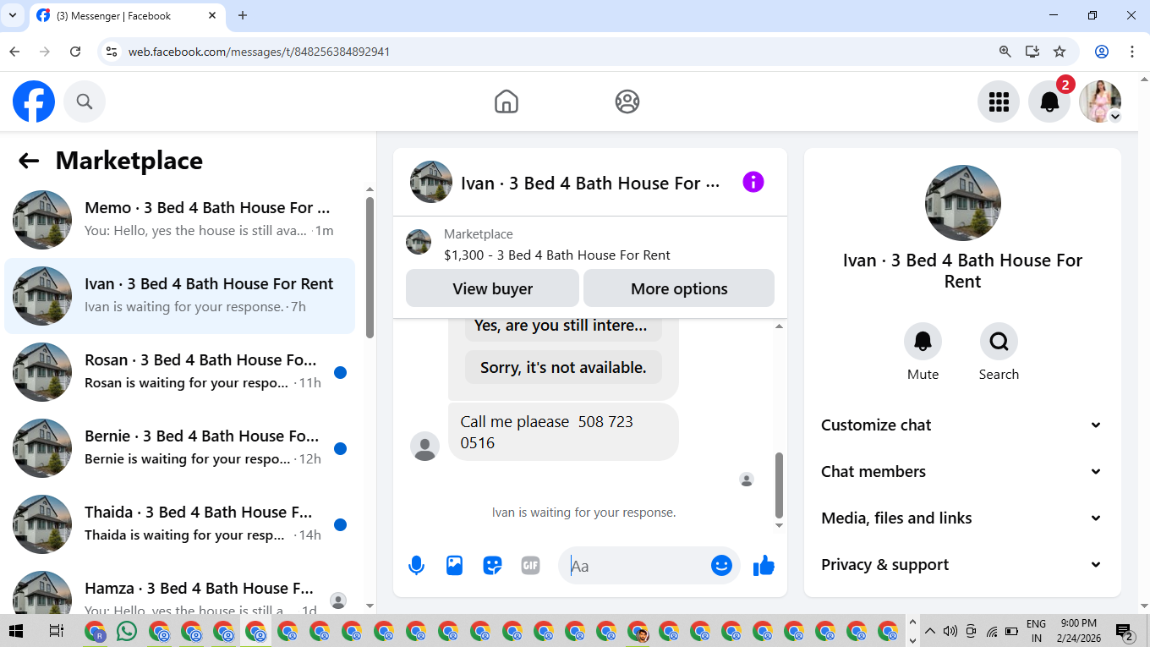The height and width of the screenshot is (647, 1150).
Task: Open the Facebook search magnifier
Action: [x=85, y=101]
